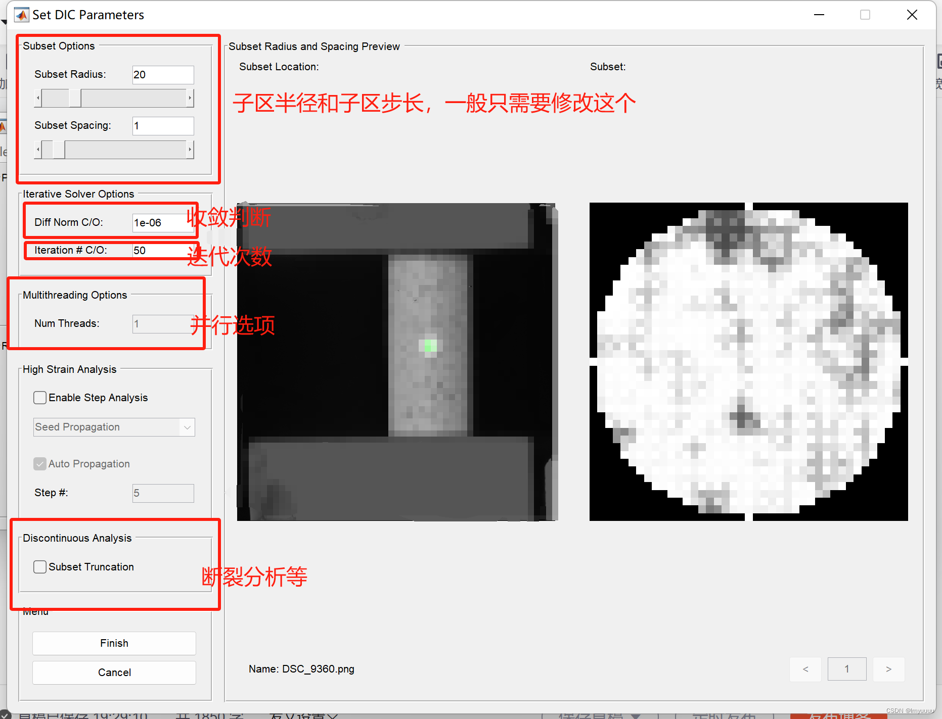Click the Subset Spacing slider left arrow
The height and width of the screenshot is (719, 942).
[x=38, y=149]
